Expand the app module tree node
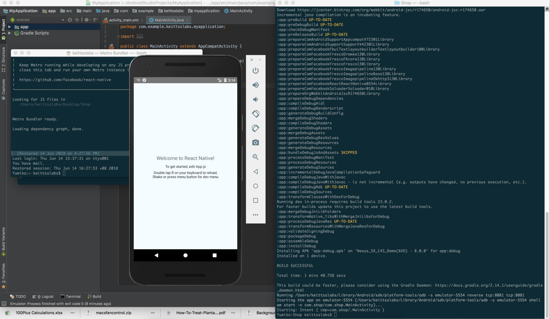Image resolution: width=550 pixels, height=319 pixels. coord(10,27)
